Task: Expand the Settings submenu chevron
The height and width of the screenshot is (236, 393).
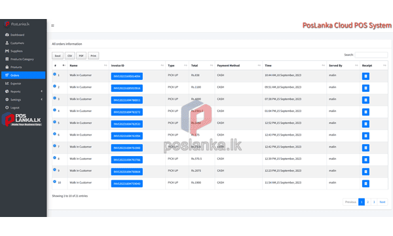Action: click(x=42, y=99)
